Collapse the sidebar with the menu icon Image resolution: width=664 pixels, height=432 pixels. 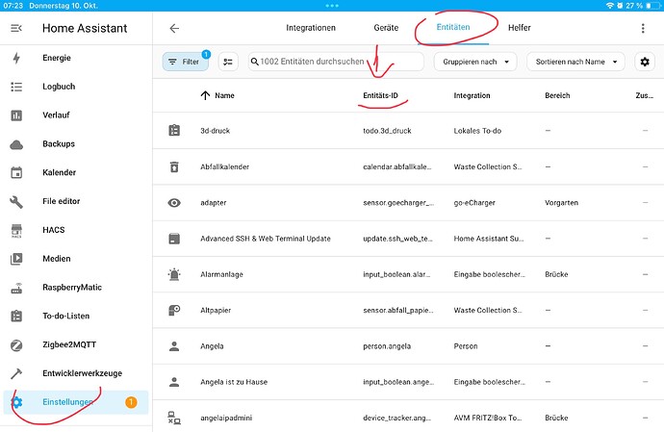(x=16, y=29)
